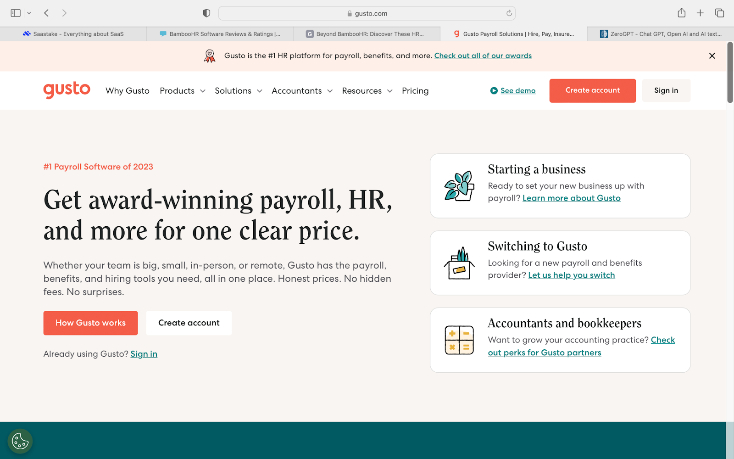Dismiss the awards banner with X
This screenshot has height=459, width=734.
(x=712, y=56)
